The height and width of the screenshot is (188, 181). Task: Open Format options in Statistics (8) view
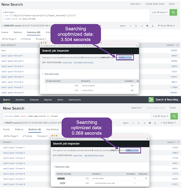click(27, 136)
